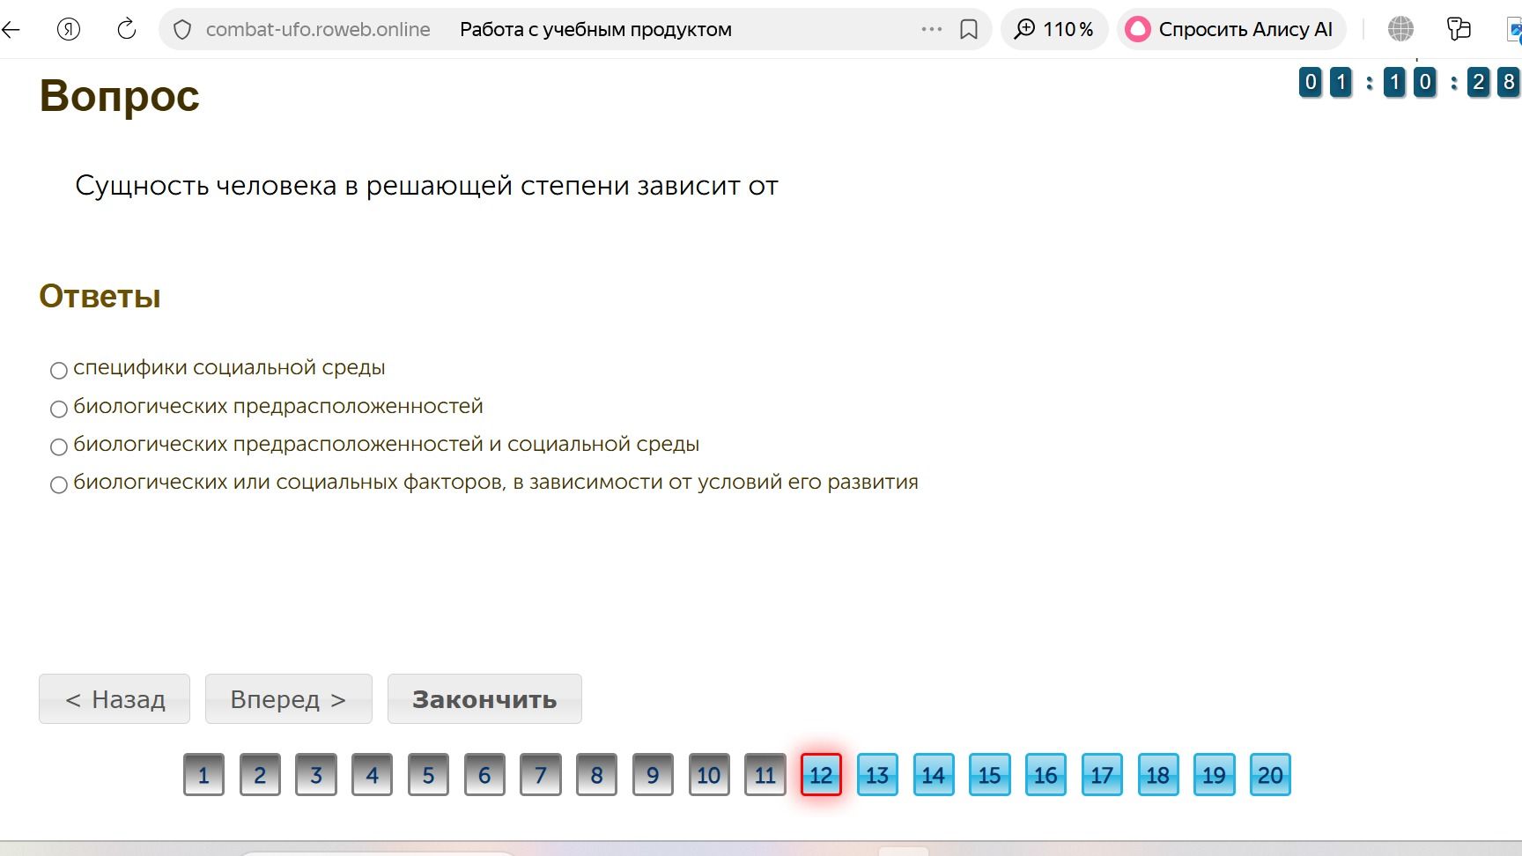
Task: Go to the next question with Вперед
Action: pyautogui.click(x=289, y=699)
